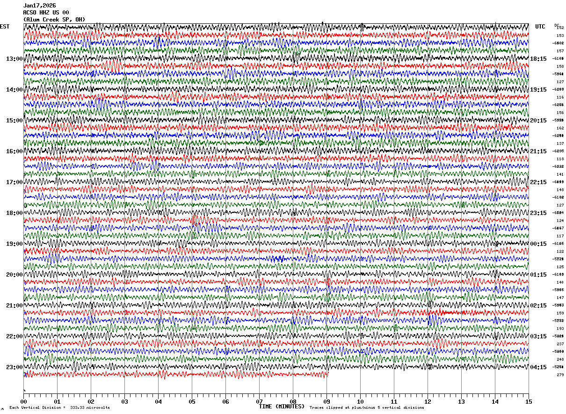Screen dimensions: 566x414
Task: Click minute tick label '09' on time axis
Action: click(x=327, y=401)
